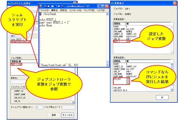This screenshot has width=178, height=120.
Task: Click the 変数表示 title bar app icon
Action: [x=112, y=3]
